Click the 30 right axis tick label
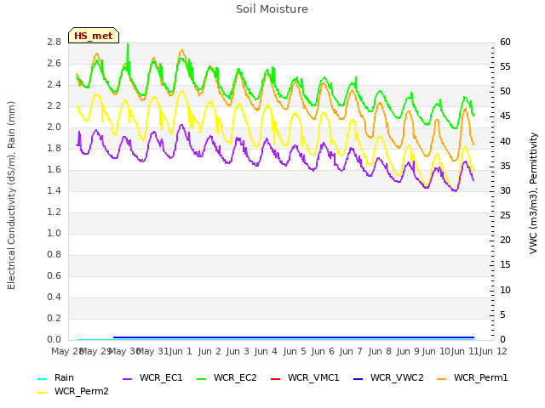This screenshot has height=408, width=545. (x=505, y=190)
